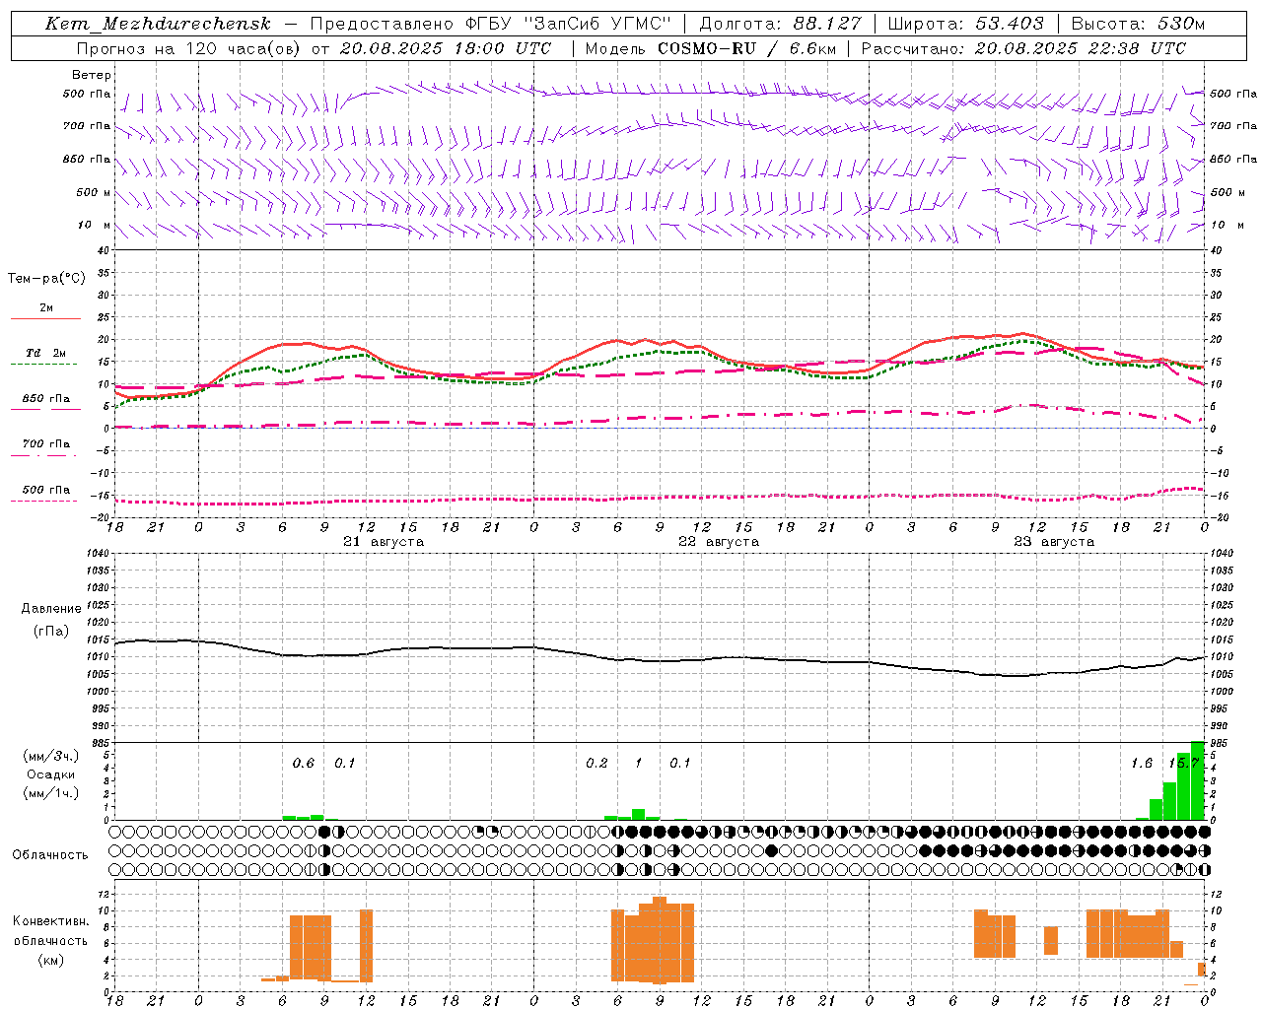Click the dotted 500 гПа temperature curve near -15

(660, 498)
